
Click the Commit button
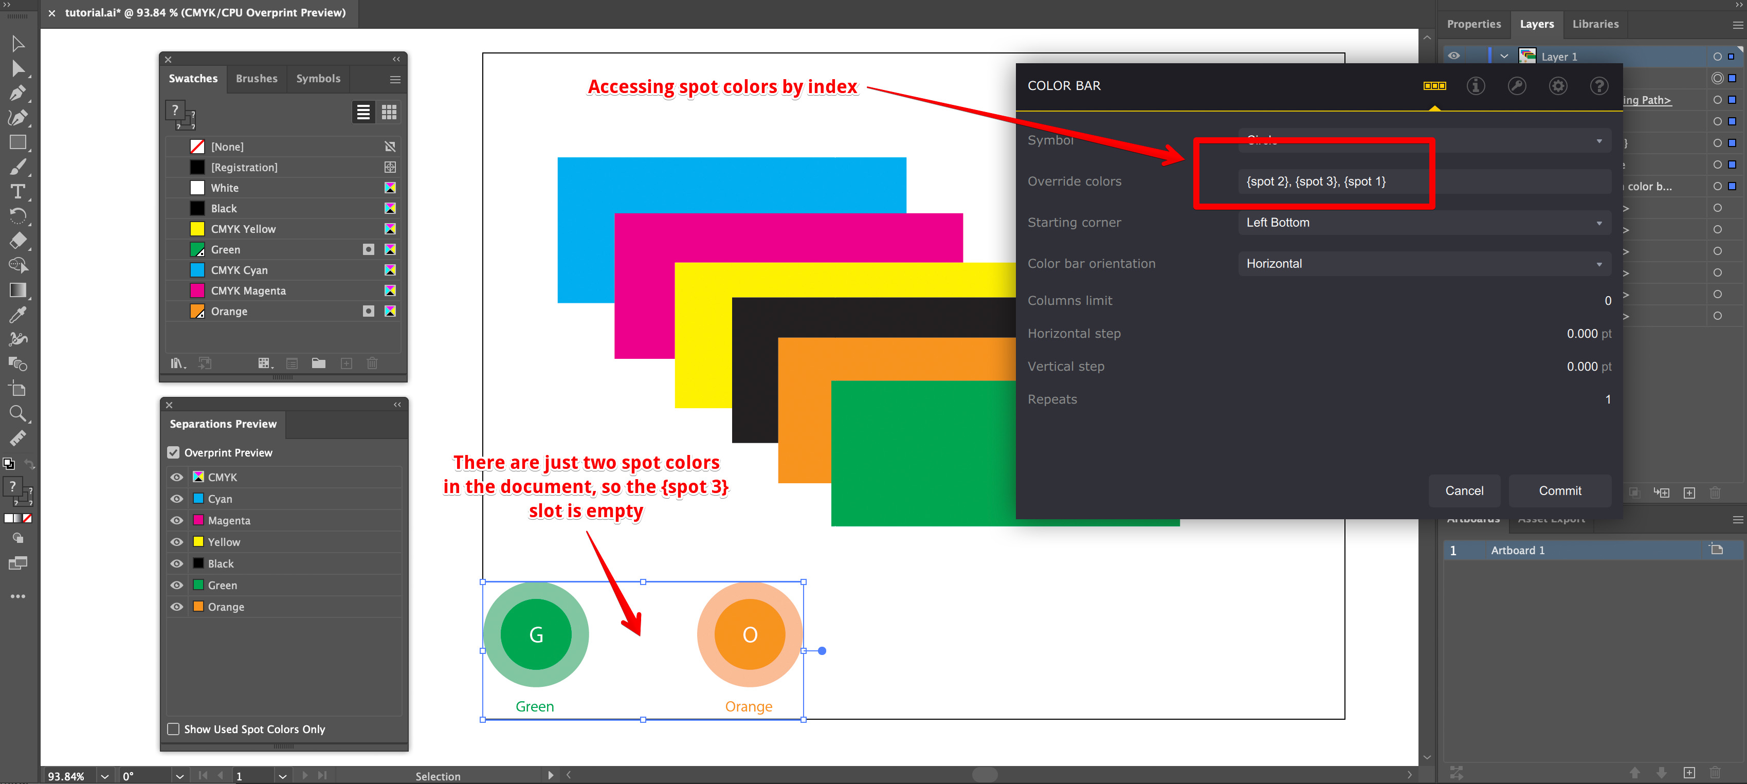(x=1559, y=490)
